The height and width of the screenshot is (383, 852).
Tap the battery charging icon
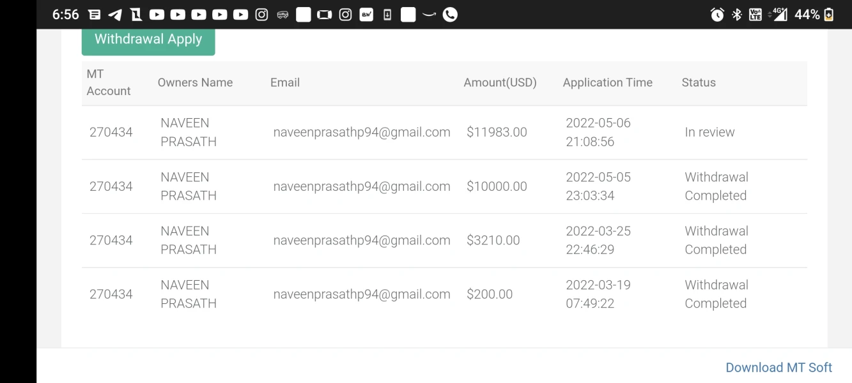(829, 15)
